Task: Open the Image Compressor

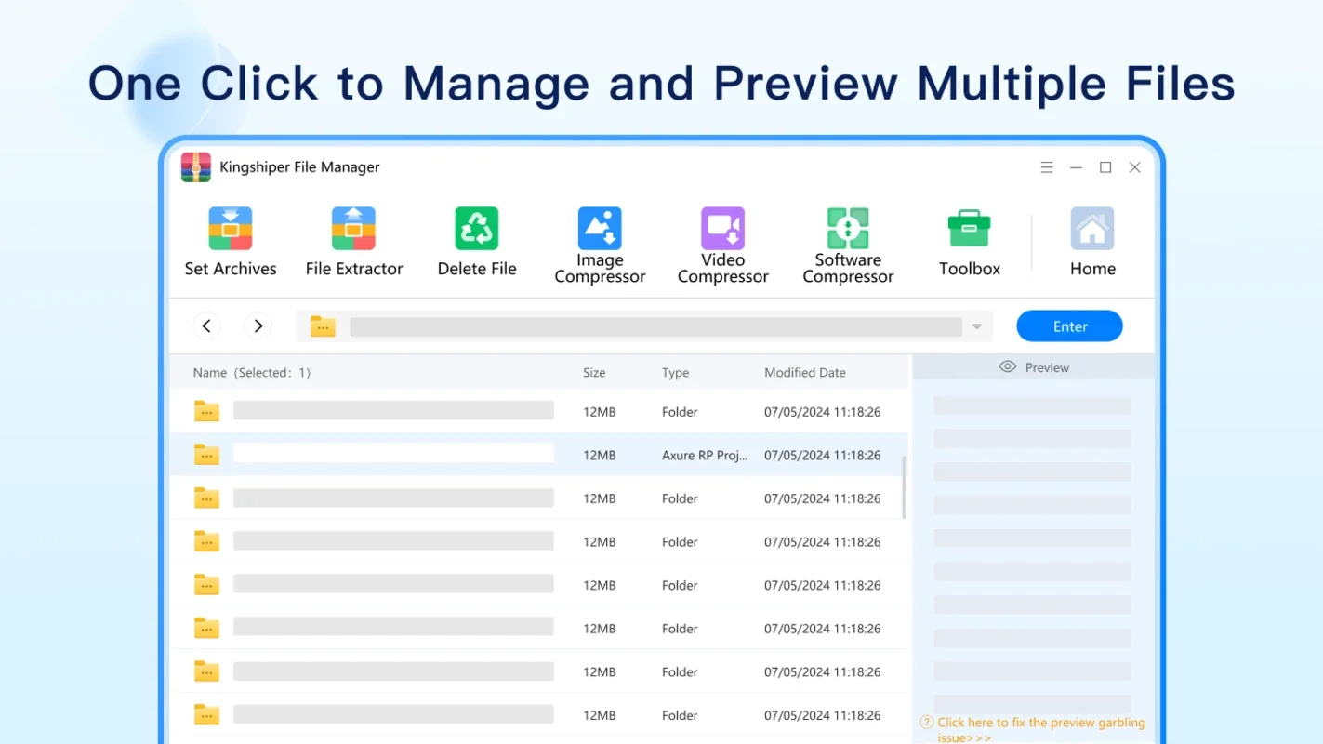Action: [600, 246]
